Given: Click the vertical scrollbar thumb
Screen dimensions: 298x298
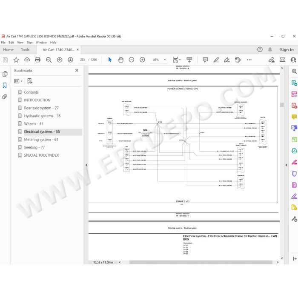Looking at the screenshot, I should point(282,105).
